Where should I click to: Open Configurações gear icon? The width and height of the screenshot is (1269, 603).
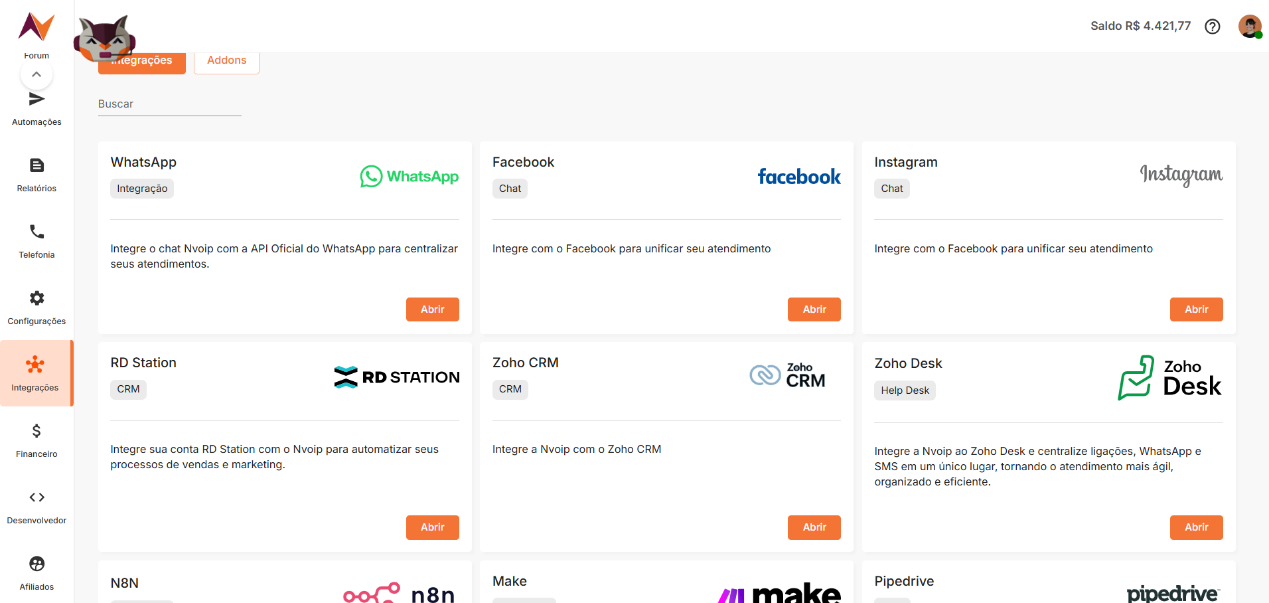[x=37, y=298]
